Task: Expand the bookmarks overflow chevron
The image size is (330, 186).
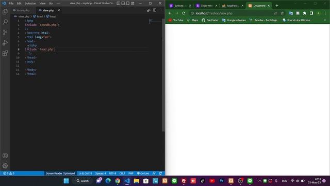Action: [325, 20]
